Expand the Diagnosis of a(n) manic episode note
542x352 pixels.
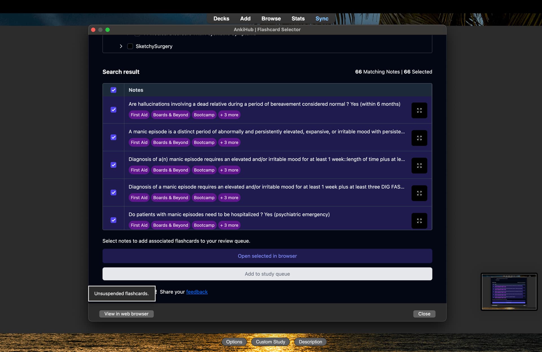[x=419, y=166]
